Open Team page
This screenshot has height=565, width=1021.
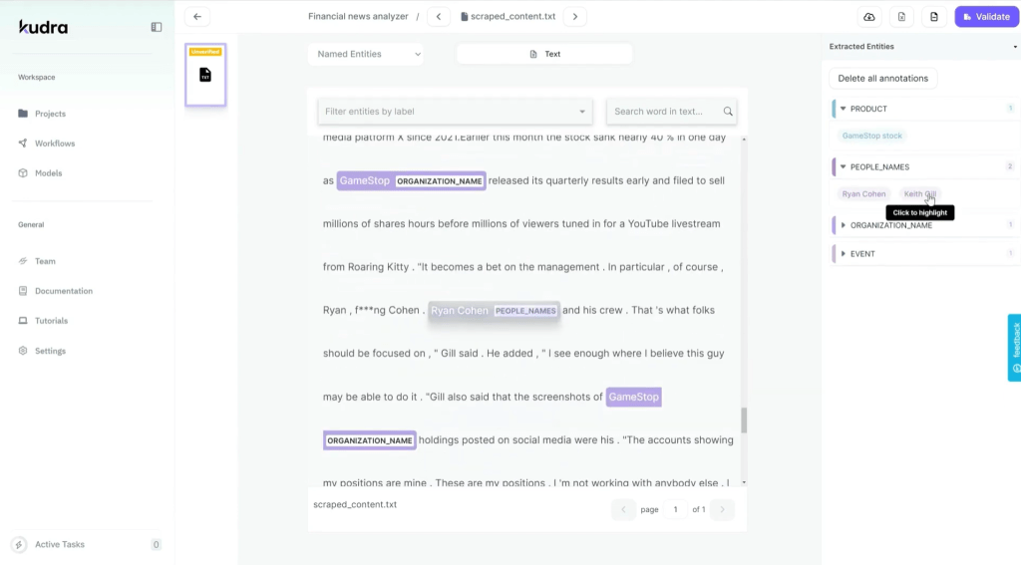click(x=45, y=261)
